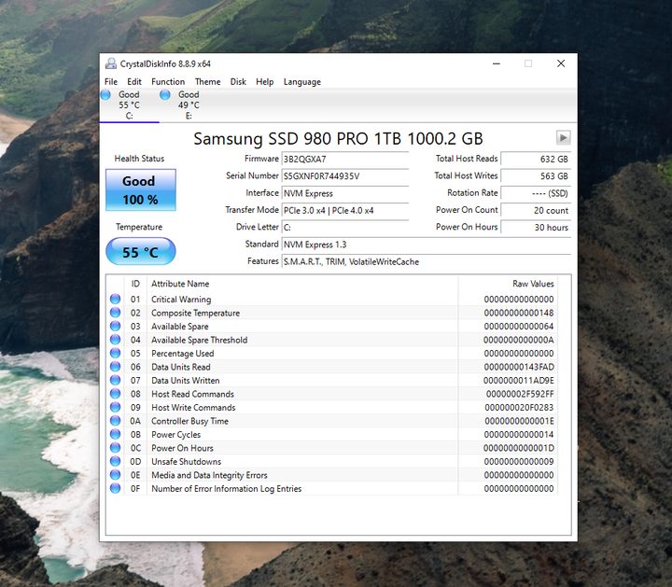Image resolution: width=672 pixels, height=587 pixels.
Task: Select the Unsafe Shutdowns attribute name
Action: (187, 461)
